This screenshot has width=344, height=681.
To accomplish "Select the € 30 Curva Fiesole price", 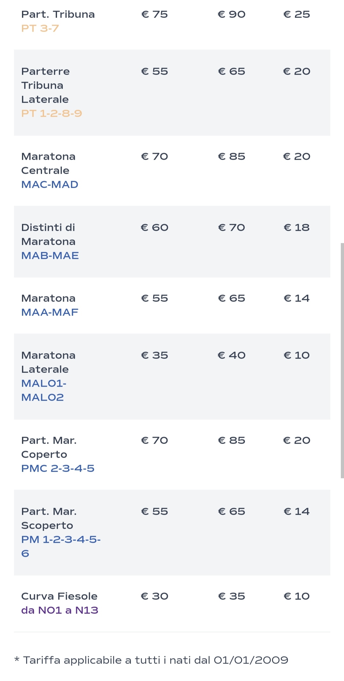I will tap(154, 596).
